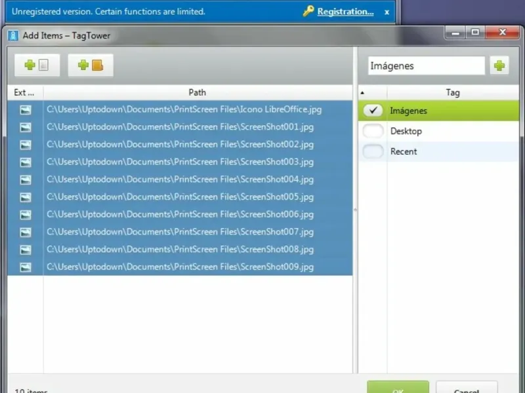This screenshot has width=525, height=393.
Task: Click the Add File toolbar button
Action: pos(37,65)
